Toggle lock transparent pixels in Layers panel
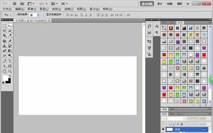The width and height of the screenshot is (213, 133). 170,124
